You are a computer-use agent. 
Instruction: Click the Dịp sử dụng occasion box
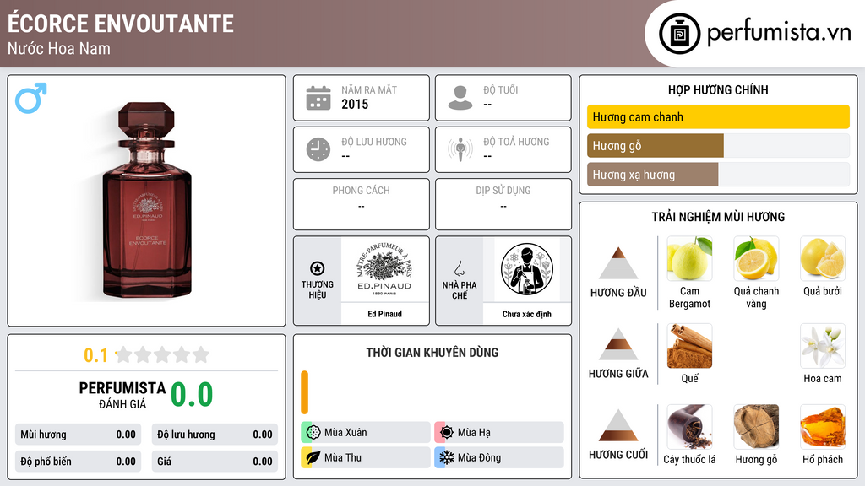(503, 204)
